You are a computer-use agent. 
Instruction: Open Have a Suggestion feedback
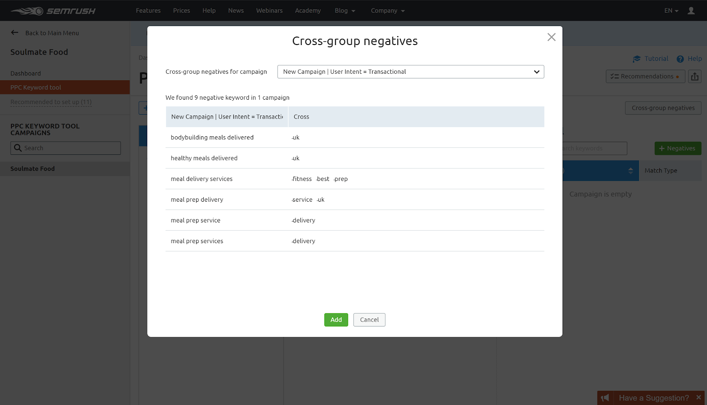(x=654, y=398)
